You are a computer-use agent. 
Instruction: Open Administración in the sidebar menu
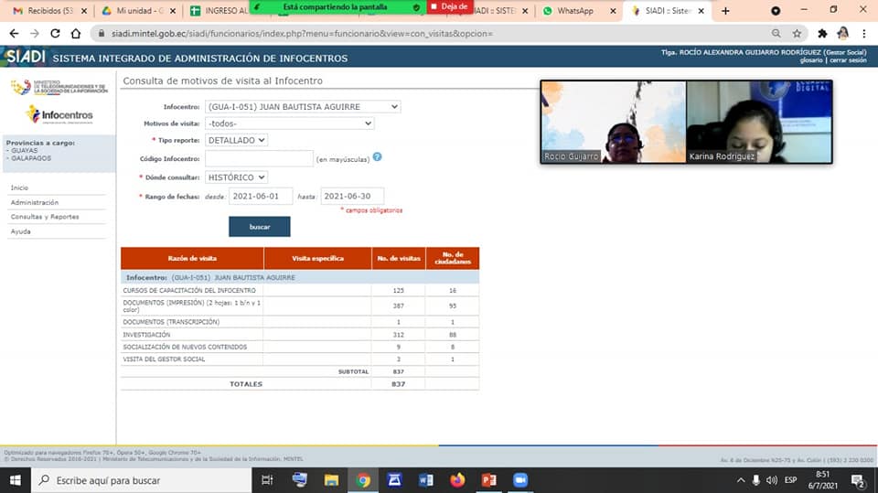35,202
